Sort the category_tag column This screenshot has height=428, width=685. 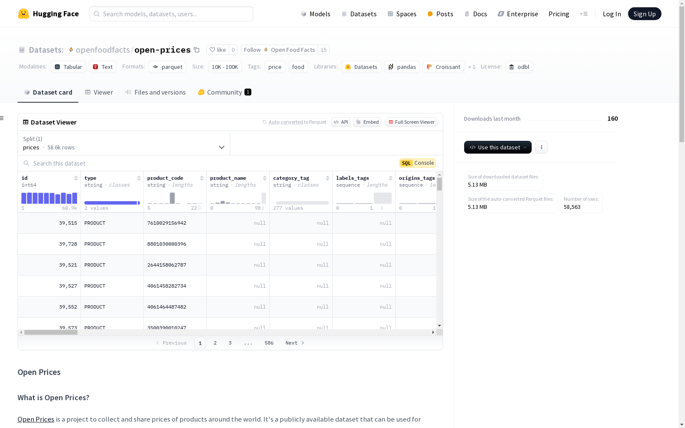click(x=328, y=178)
